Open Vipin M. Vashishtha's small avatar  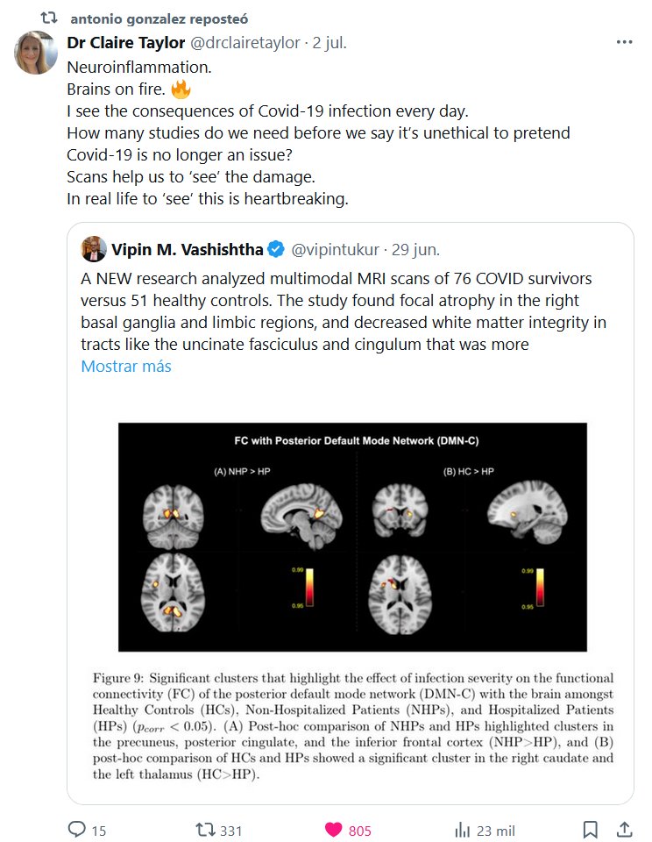93,249
